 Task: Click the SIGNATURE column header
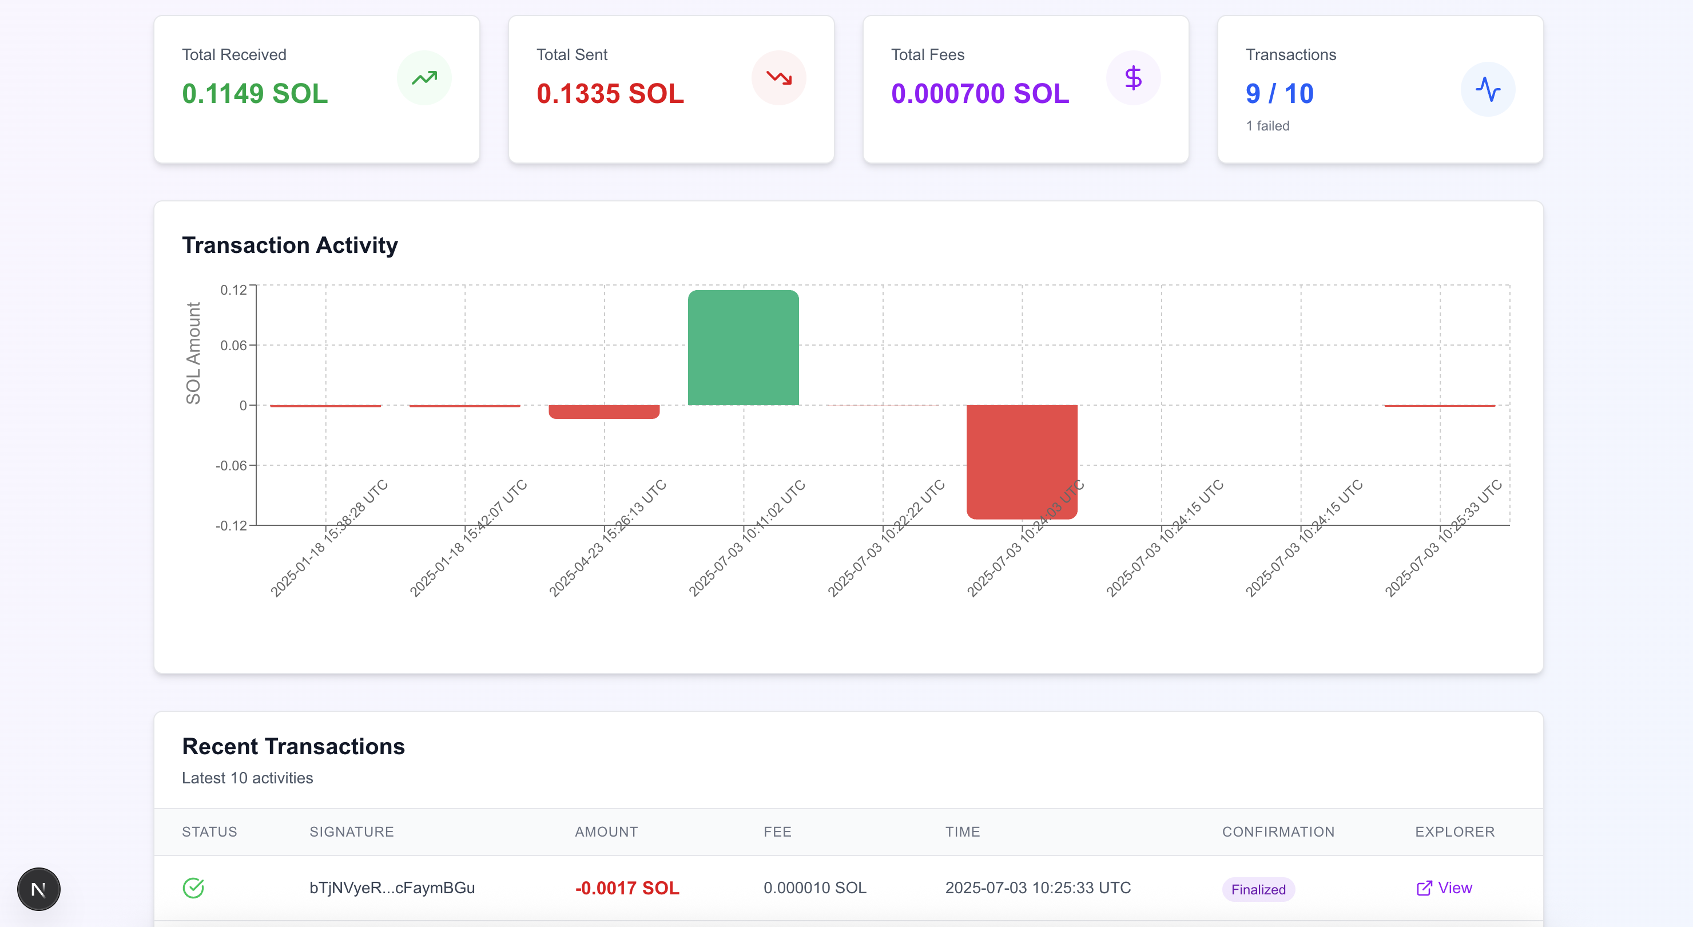click(x=352, y=831)
